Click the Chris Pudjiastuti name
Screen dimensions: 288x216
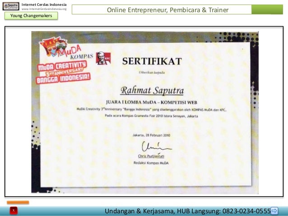151,156
